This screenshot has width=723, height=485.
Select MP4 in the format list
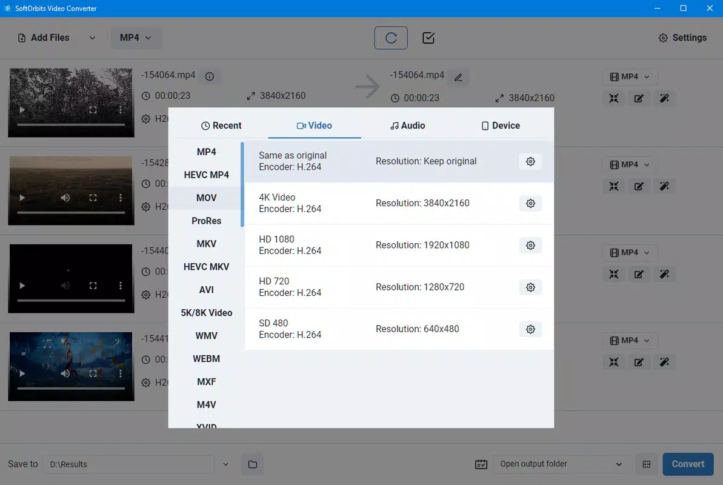(206, 152)
